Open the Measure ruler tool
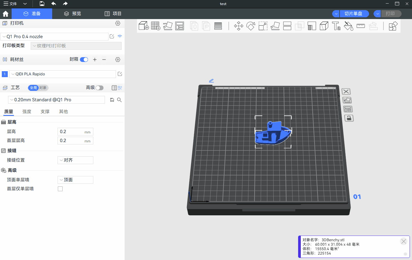This screenshot has width=412, height=260. [361, 26]
